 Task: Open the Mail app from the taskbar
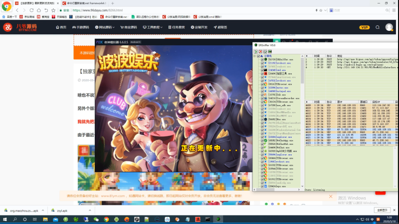55,220
